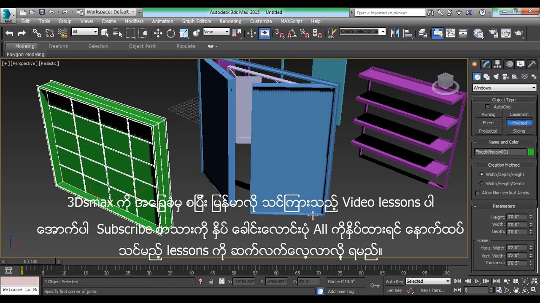Open the View reference coordinate dropdown
This screenshot has height=303, width=540.
point(216,32)
